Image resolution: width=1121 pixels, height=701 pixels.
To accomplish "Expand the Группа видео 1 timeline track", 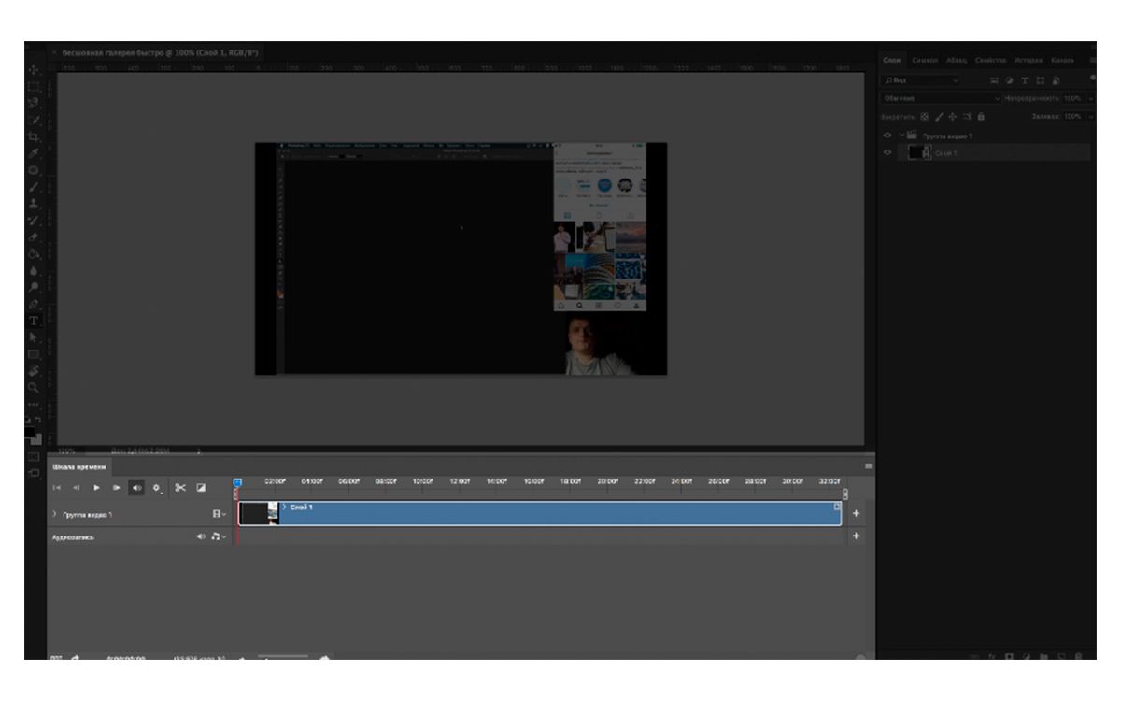I will point(54,514).
